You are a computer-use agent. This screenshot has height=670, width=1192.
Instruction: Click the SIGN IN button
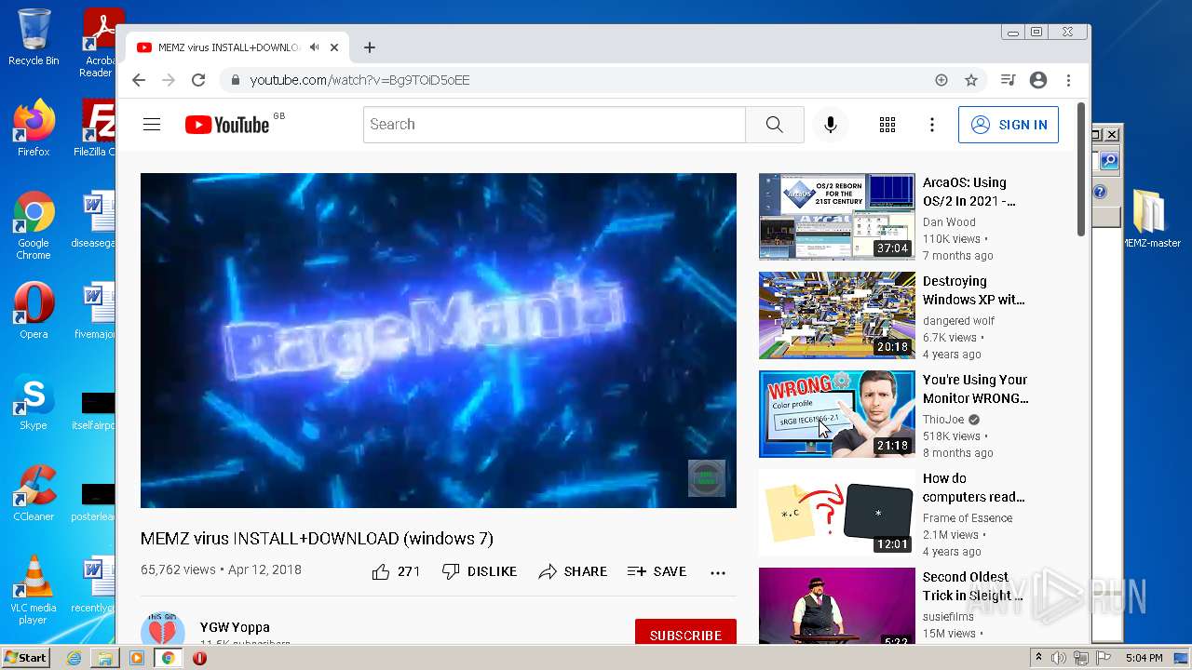pyautogui.click(x=1009, y=125)
